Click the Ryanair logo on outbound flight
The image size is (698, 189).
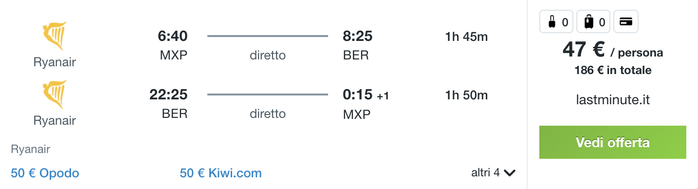pyautogui.click(x=55, y=36)
